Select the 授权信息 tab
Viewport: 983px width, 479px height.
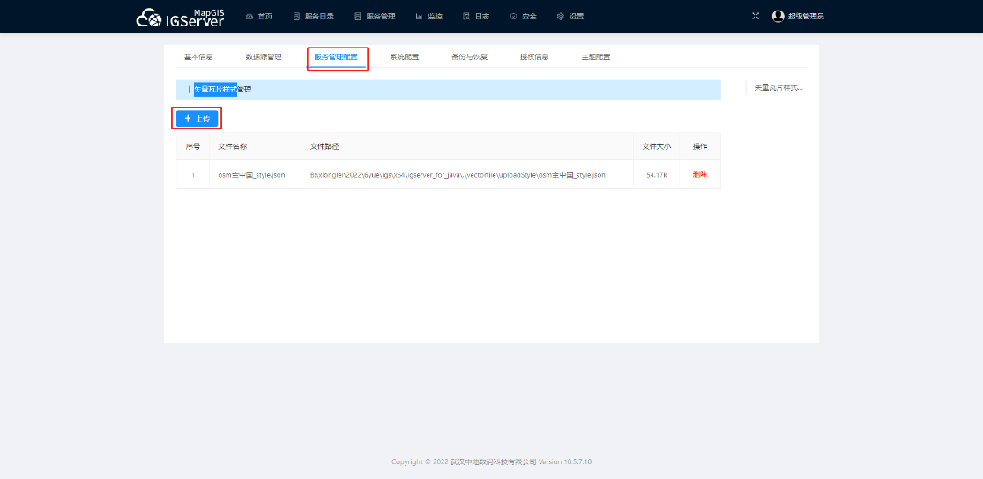point(534,57)
